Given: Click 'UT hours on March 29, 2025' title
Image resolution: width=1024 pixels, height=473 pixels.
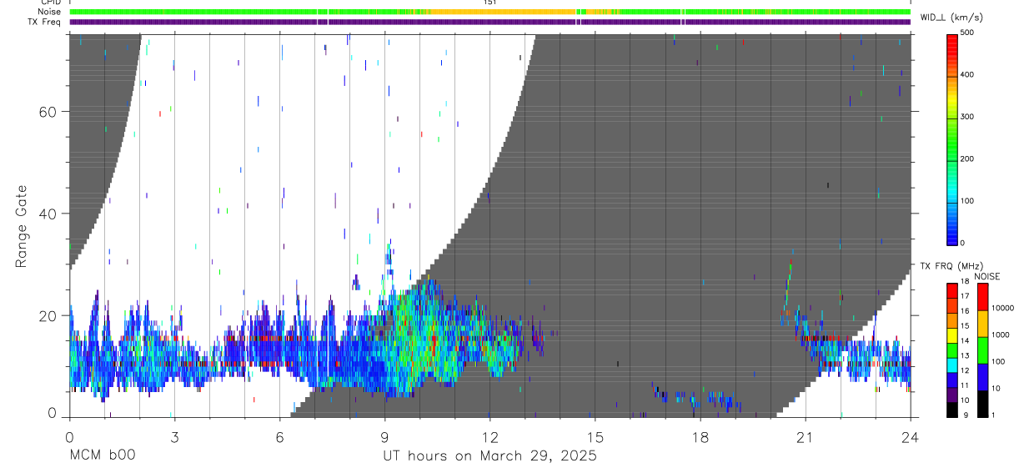Looking at the screenshot, I should point(489,456).
